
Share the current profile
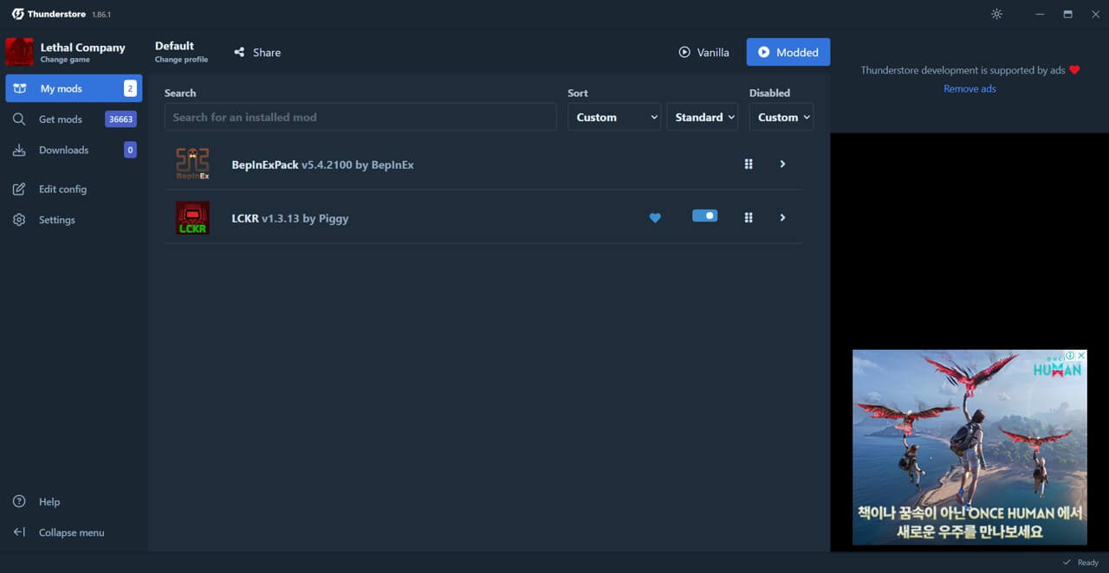(x=257, y=52)
